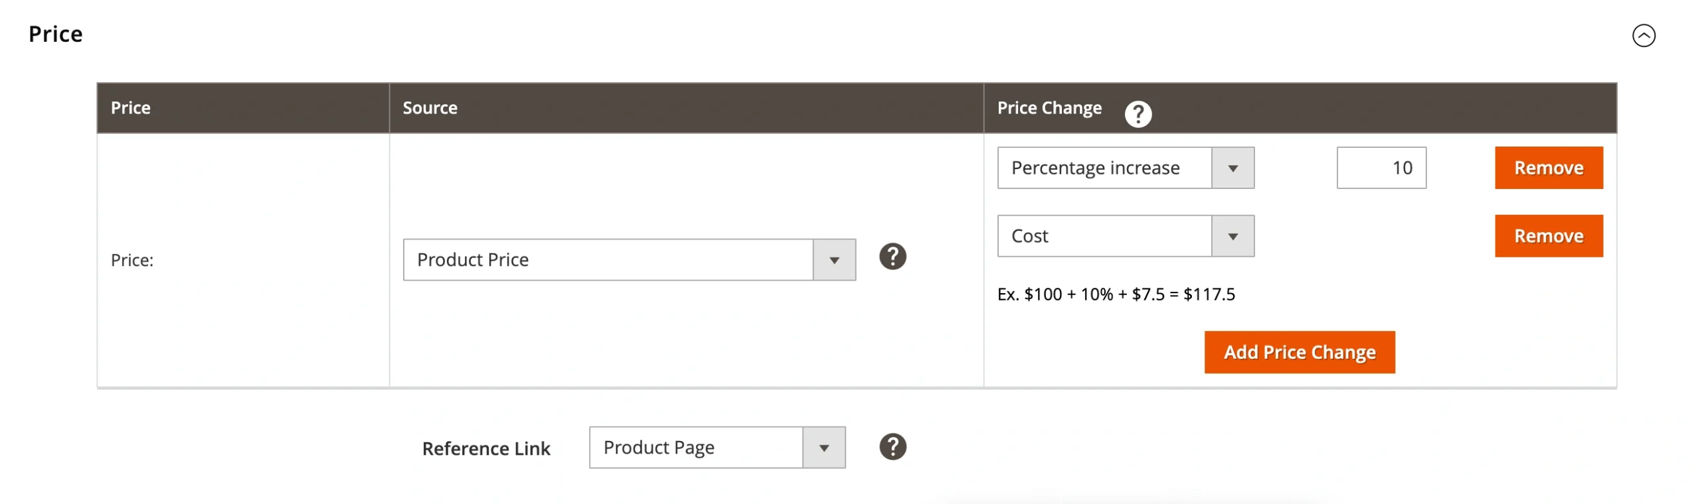The height and width of the screenshot is (504, 1700).
Task: Click the Source column header
Action: pyautogui.click(x=430, y=108)
